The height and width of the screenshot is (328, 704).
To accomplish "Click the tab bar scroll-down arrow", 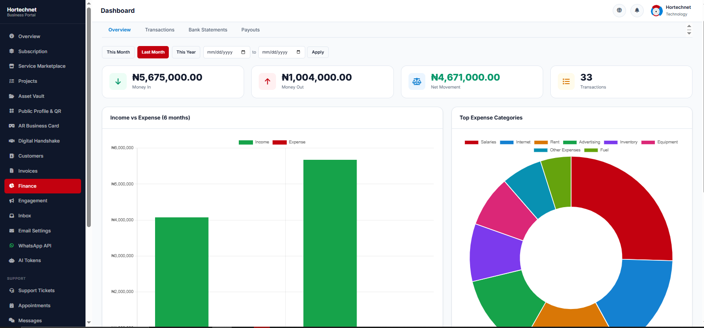I will (689, 33).
